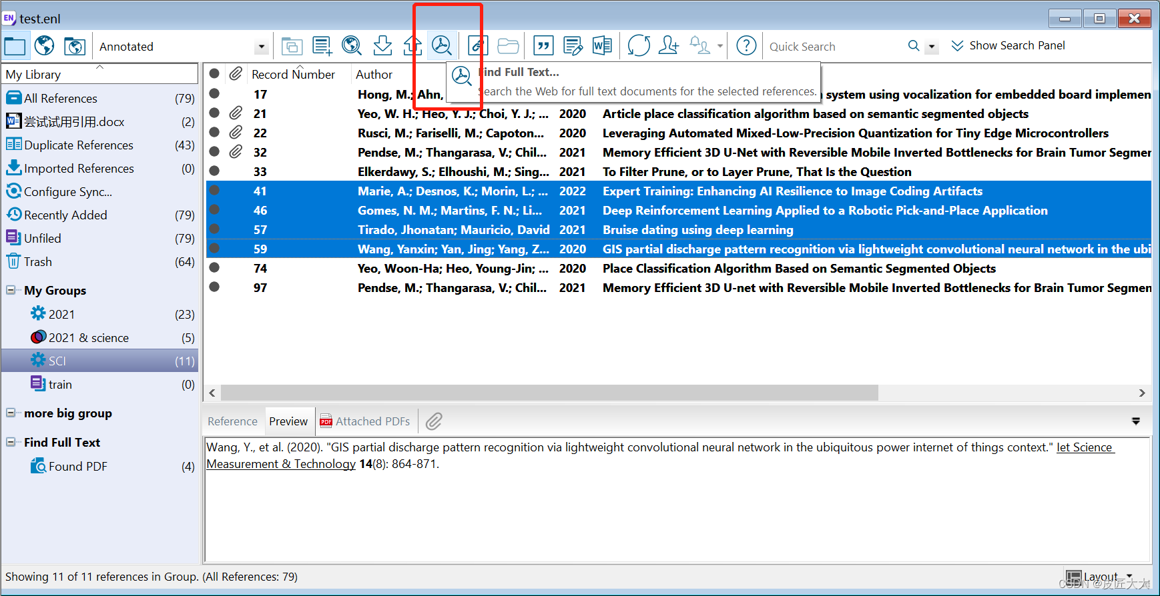The height and width of the screenshot is (596, 1160).
Task: Toggle read status dot for record 57
Action: pos(214,229)
